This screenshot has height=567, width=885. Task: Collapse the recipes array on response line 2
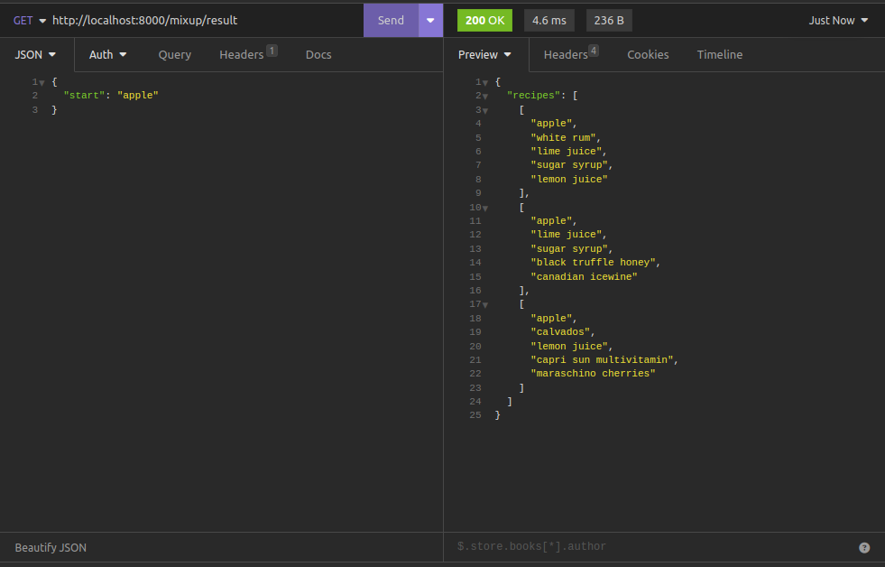pyautogui.click(x=485, y=96)
